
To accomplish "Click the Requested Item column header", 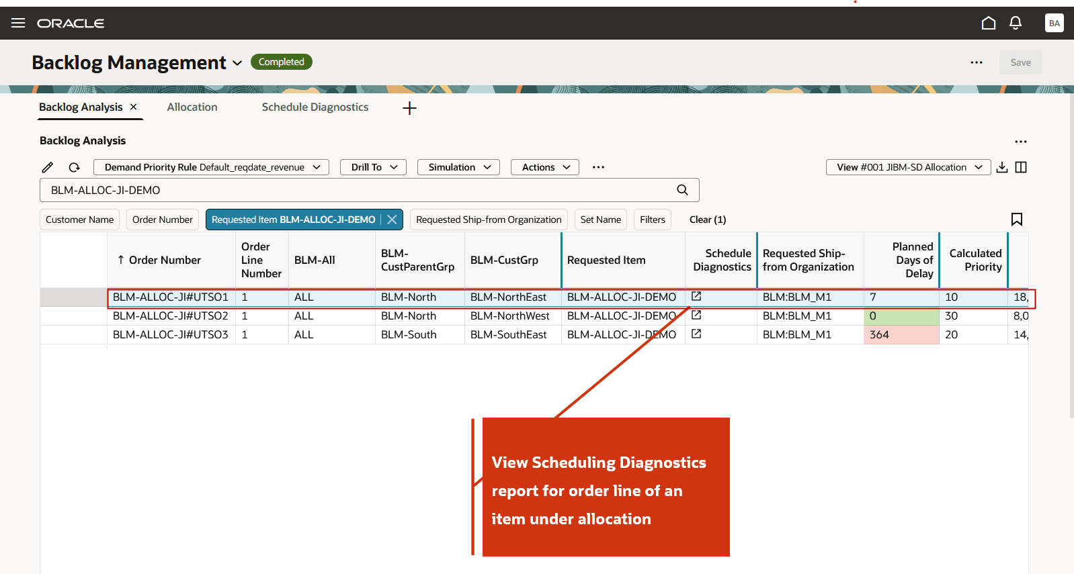I will point(624,260).
